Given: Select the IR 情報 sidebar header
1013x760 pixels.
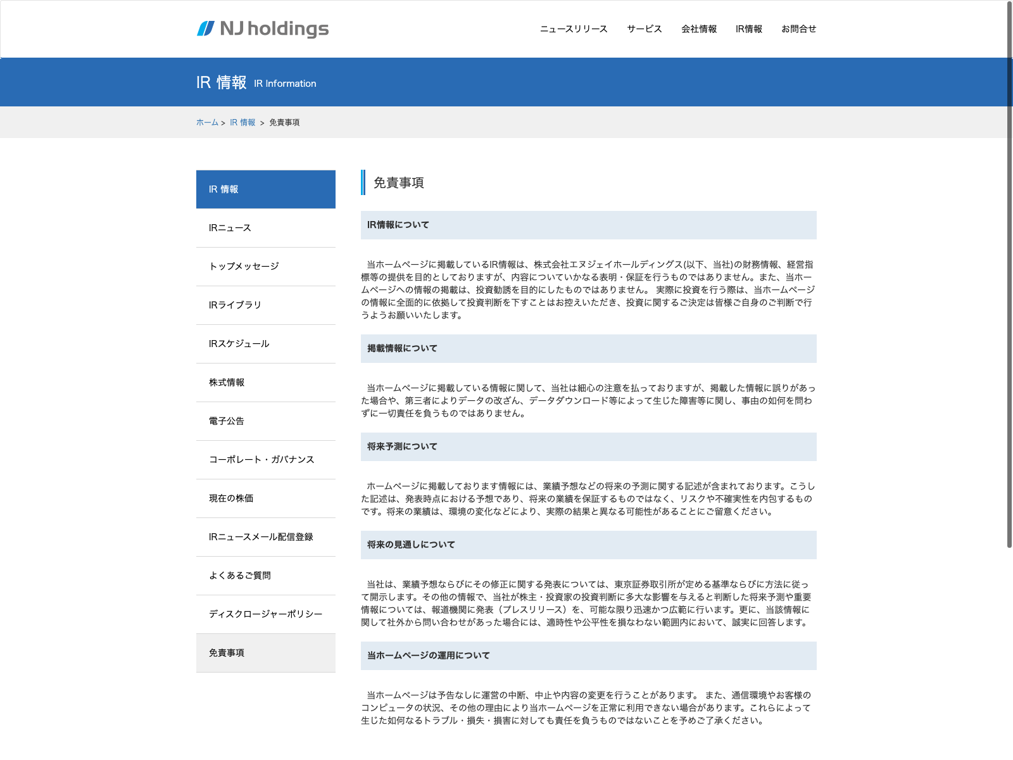Looking at the screenshot, I should point(265,189).
